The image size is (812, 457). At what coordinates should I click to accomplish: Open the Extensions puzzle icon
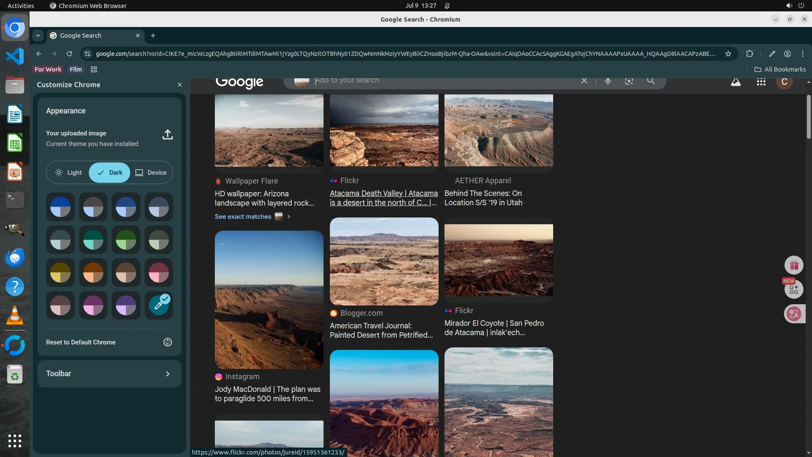tap(749, 54)
